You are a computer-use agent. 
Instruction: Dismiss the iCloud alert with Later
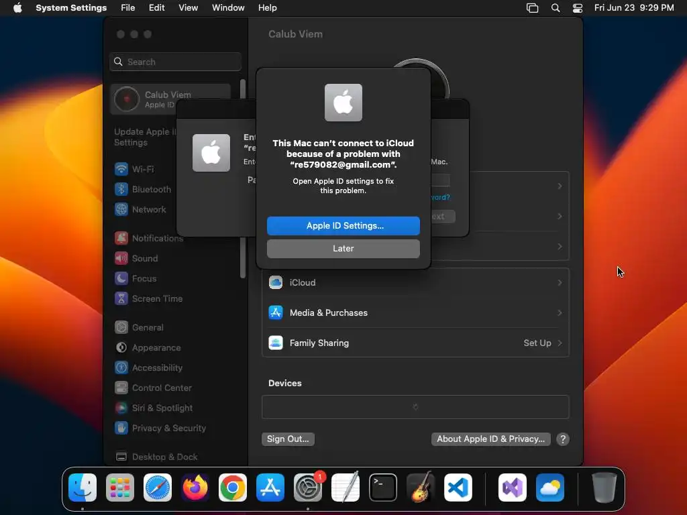click(x=343, y=248)
